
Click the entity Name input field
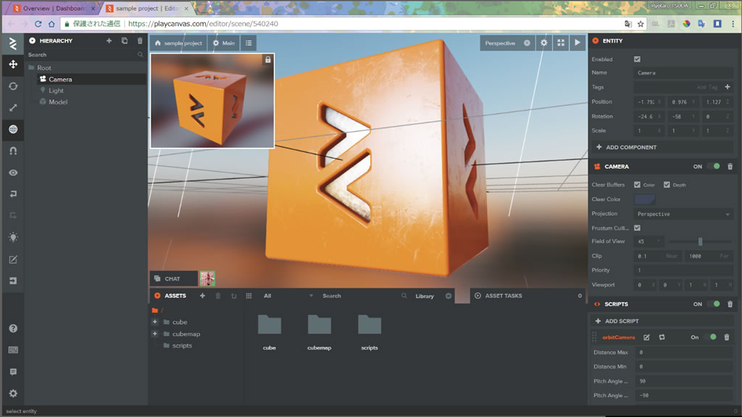[x=683, y=73]
